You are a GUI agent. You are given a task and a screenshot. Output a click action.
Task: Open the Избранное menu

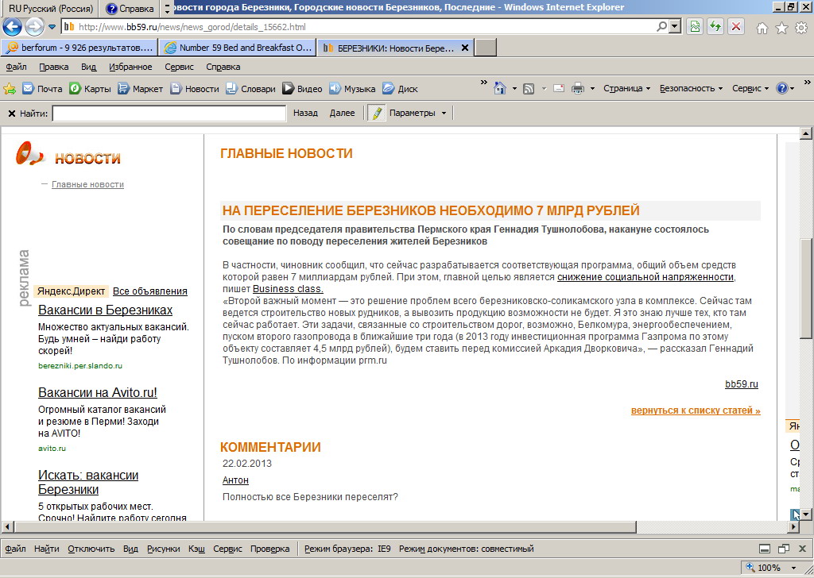click(130, 67)
